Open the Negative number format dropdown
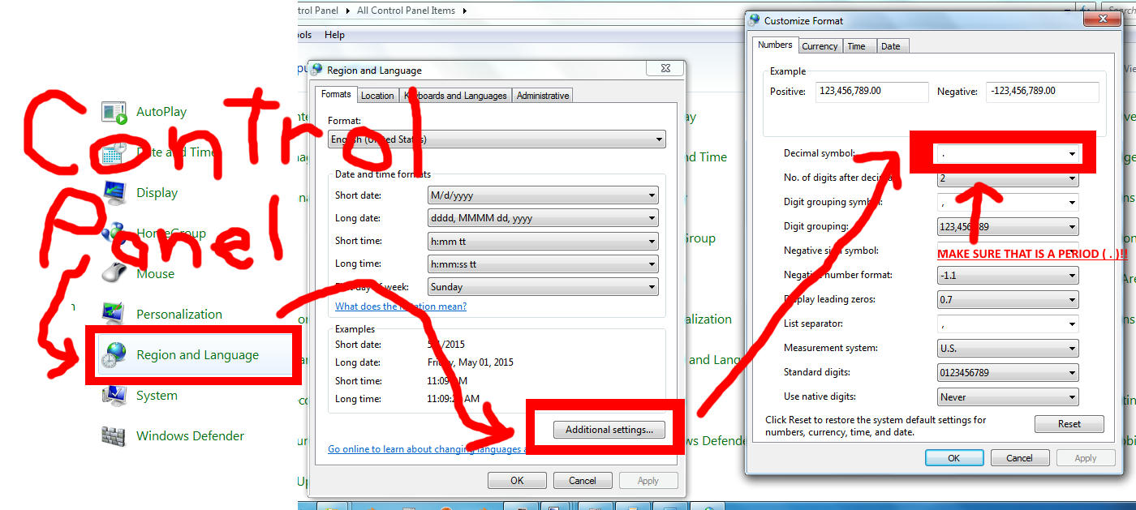1136x510 pixels. pyautogui.click(x=1008, y=275)
